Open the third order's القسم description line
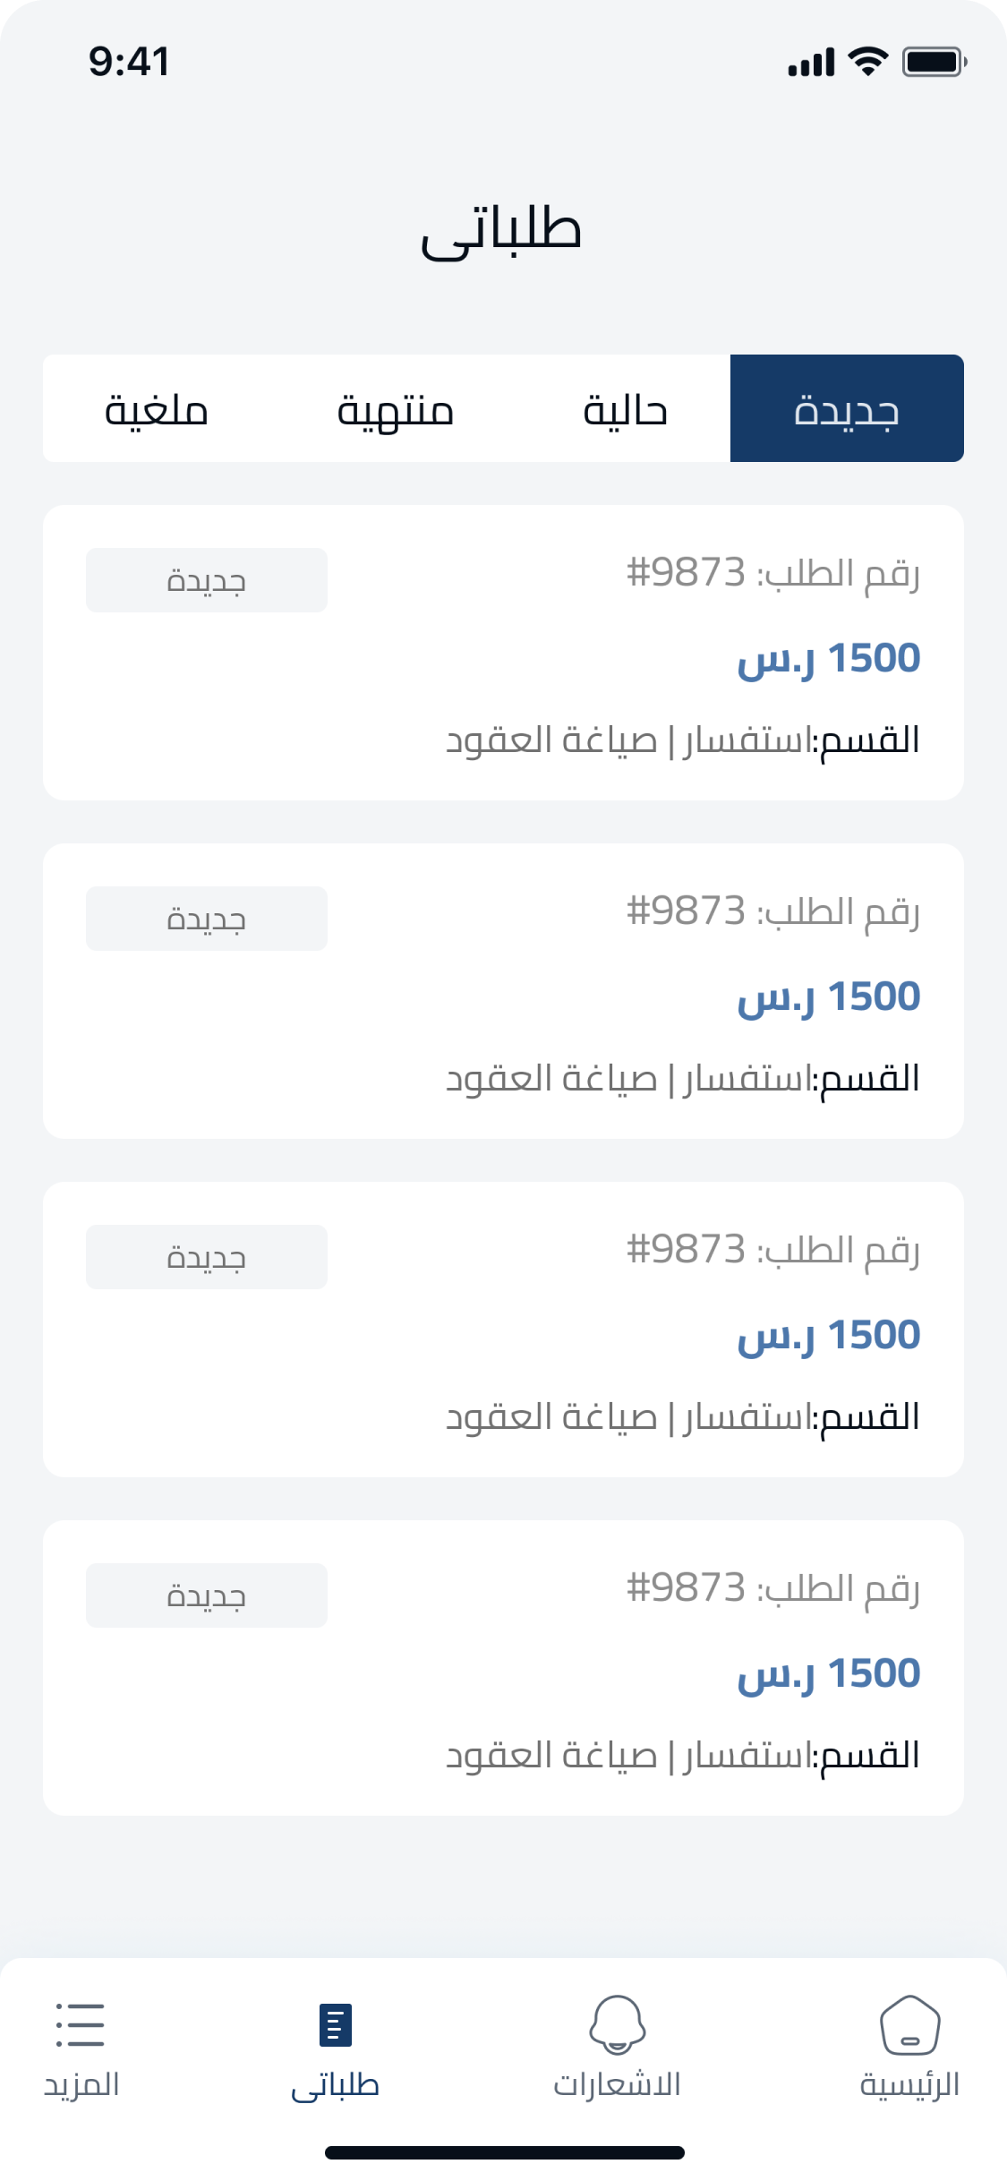 point(683,1417)
